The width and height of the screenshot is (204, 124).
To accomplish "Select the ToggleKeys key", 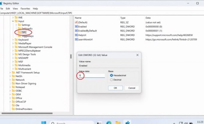I will pyautogui.click(x=27, y=36).
